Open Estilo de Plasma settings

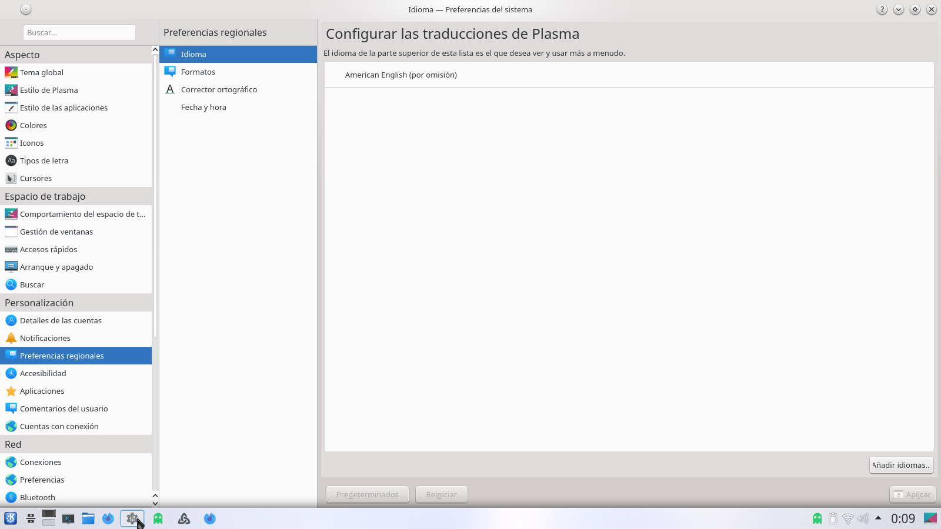click(x=76, y=90)
